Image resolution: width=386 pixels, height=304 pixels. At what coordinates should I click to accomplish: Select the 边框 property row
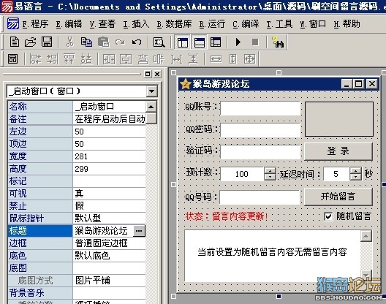point(77,243)
